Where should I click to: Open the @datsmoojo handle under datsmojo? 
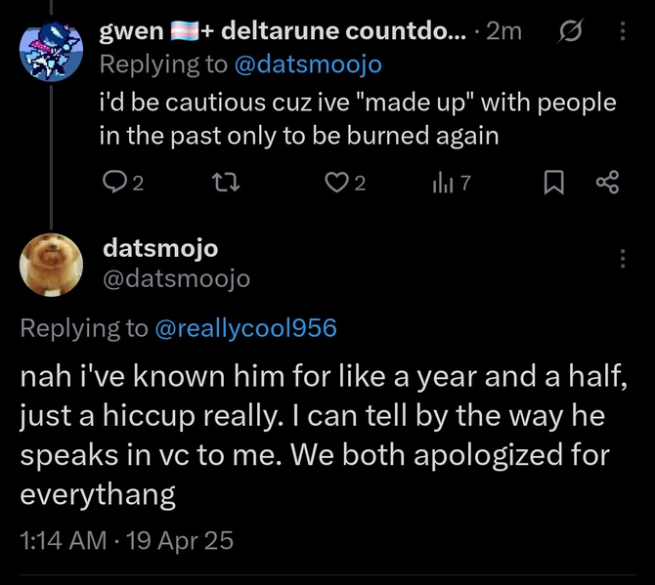coord(176,278)
